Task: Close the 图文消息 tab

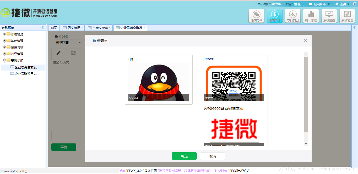Action: (82, 27)
